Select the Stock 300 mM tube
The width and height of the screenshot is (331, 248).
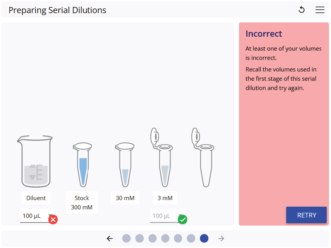(82, 165)
